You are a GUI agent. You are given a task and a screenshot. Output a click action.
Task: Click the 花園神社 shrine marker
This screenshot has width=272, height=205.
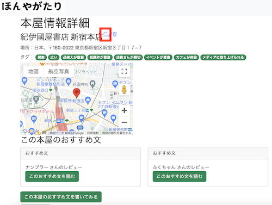92,84
